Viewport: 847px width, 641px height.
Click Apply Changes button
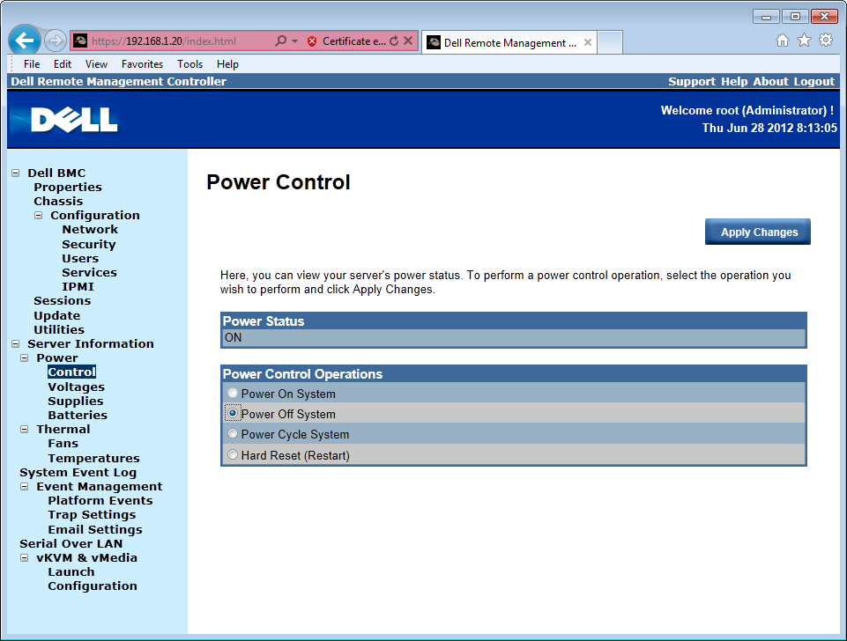[758, 232]
